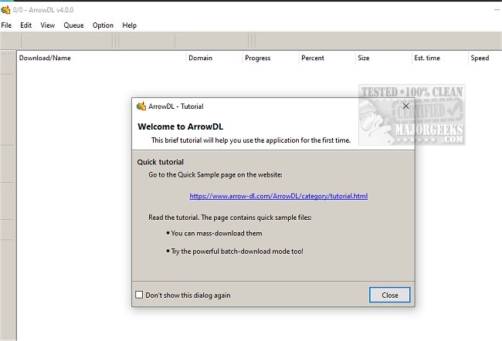
Task: Click the 'Welcome to ArrowDL' heading
Action: [x=180, y=127]
